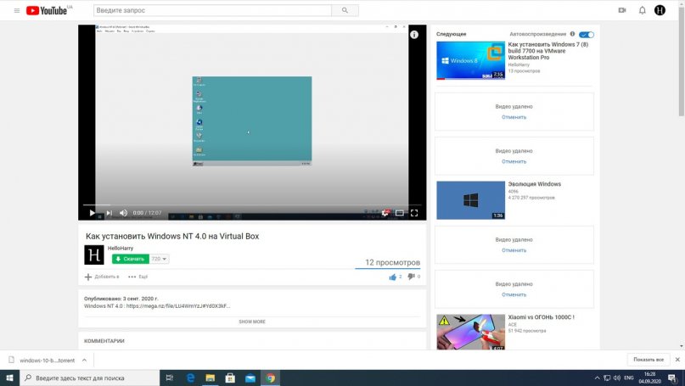
Task: Open video info card icon
Action: (414, 35)
